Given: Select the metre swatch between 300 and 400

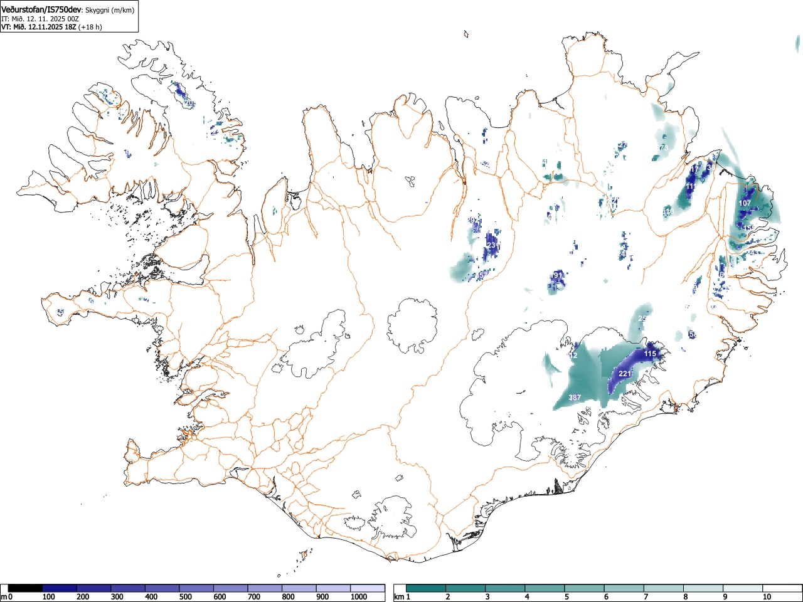Looking at the screenshot, I should point(129,588).
